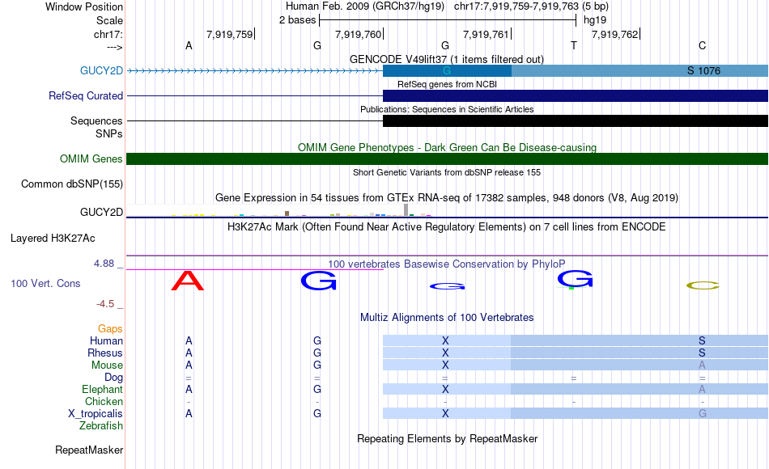Click the Sequences track label

click(x=96, y=120)
